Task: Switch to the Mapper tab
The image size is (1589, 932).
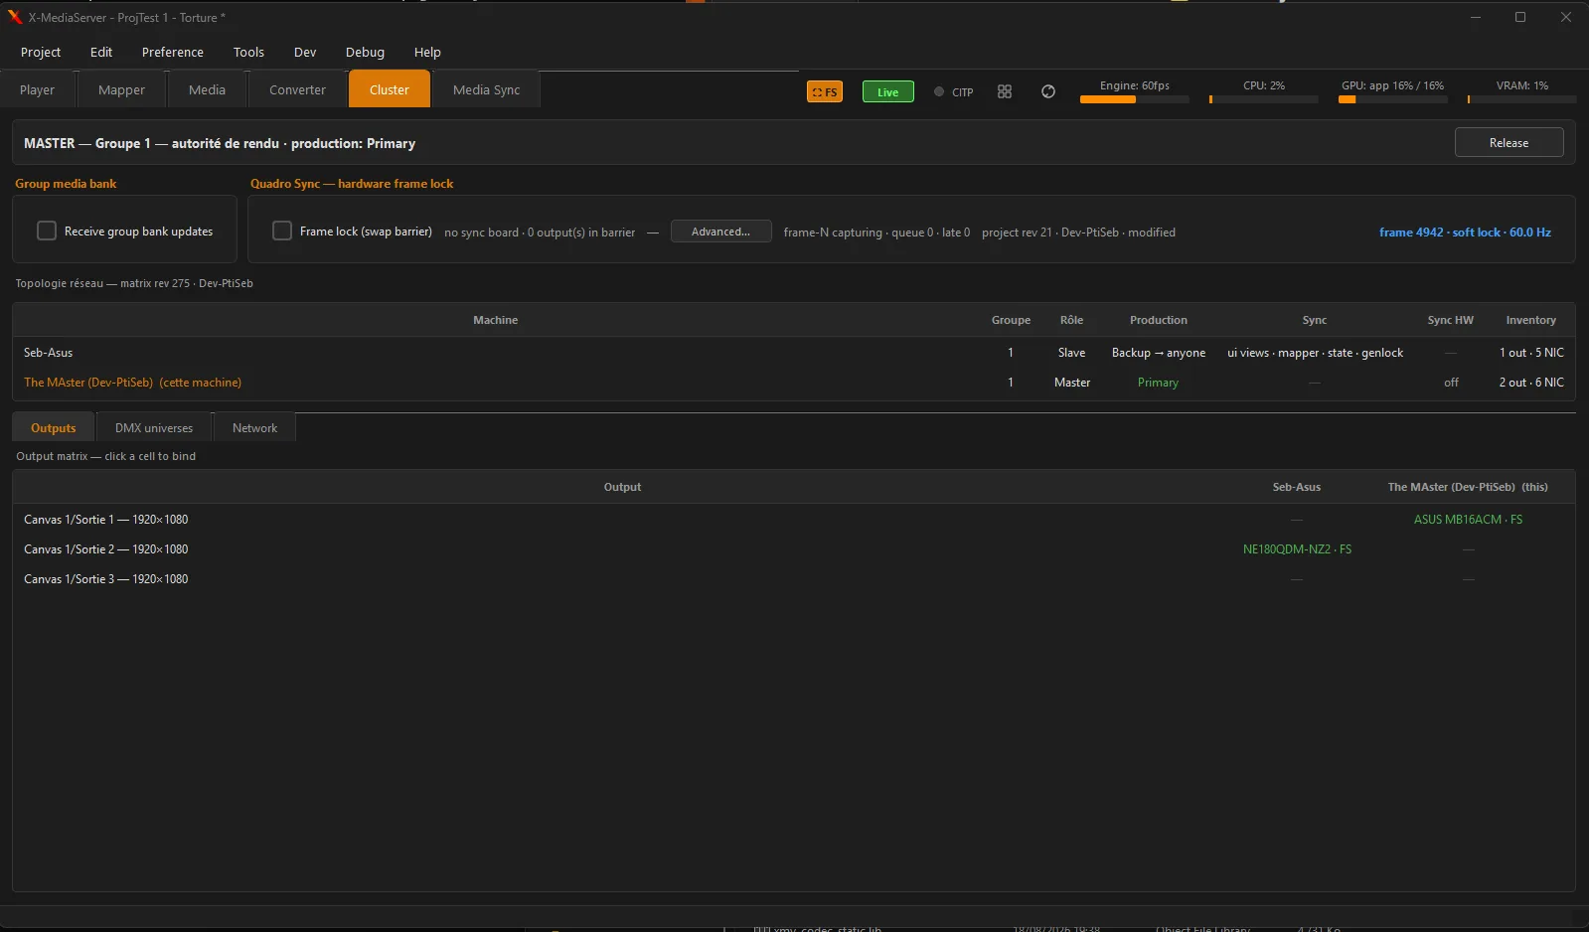Action: tap(121, 89)
